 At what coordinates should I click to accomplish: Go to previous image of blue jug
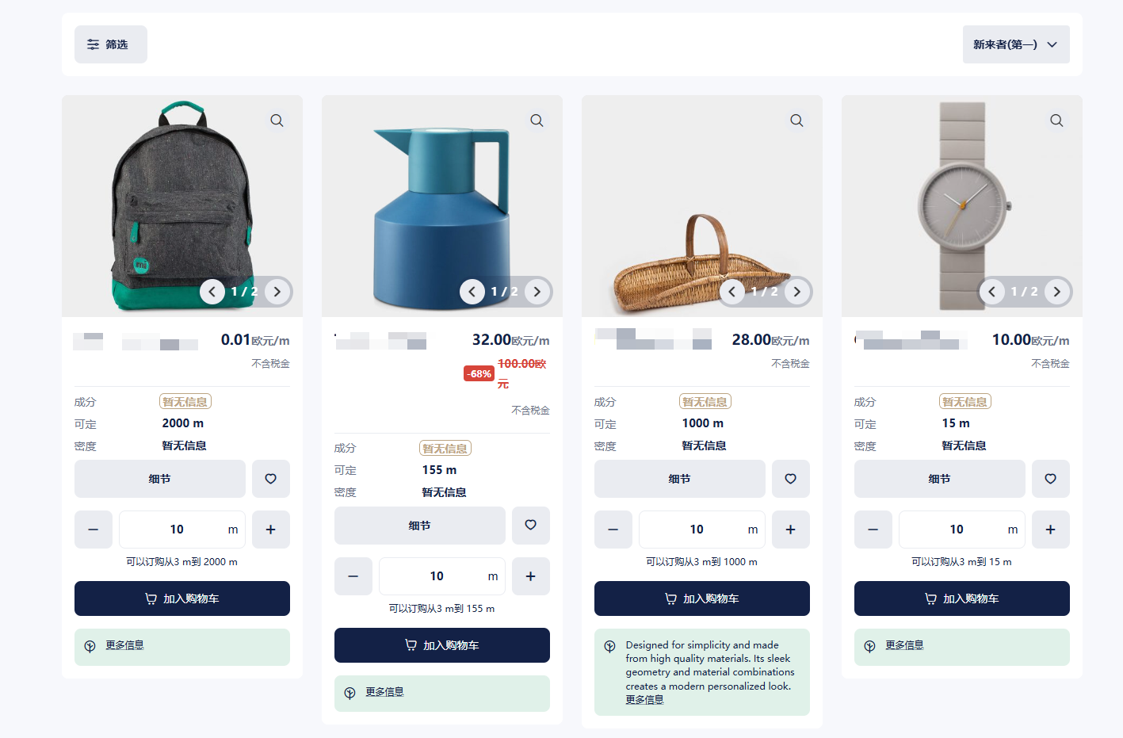tap(472, 292)
